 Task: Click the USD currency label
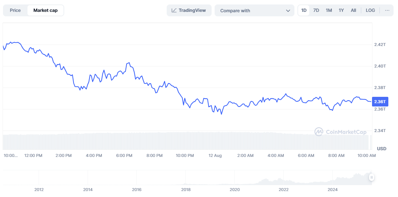click(x=382, y=148)
